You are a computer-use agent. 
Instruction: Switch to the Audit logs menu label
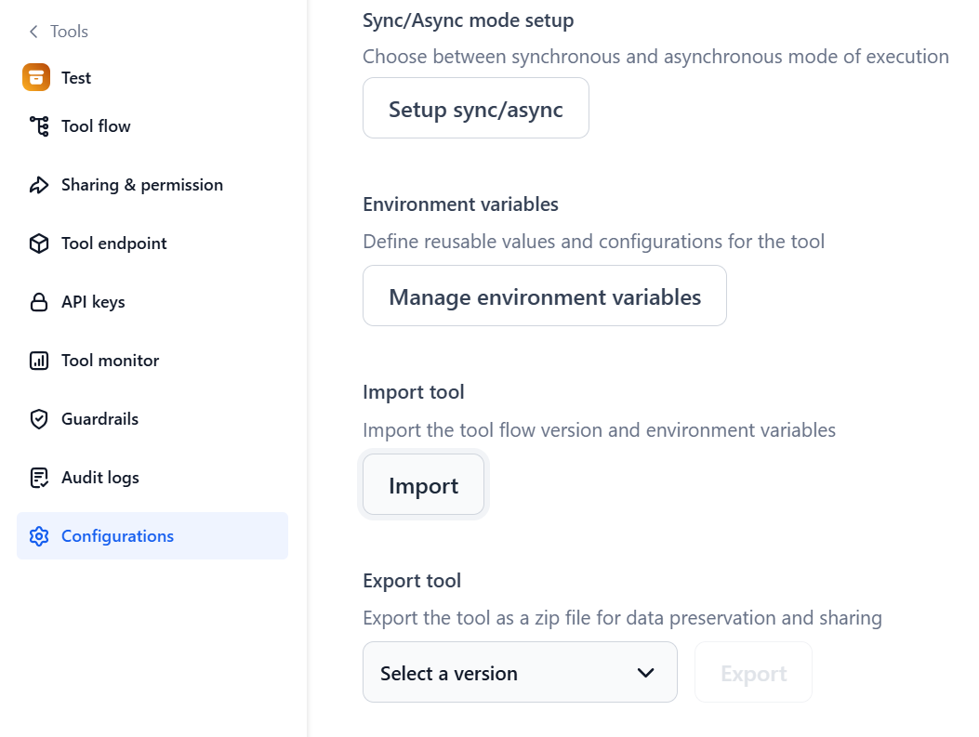tap(100, 478)
